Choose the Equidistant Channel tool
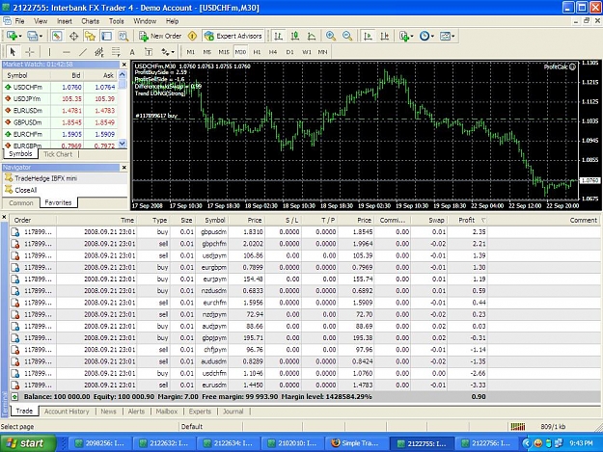 (x=99, y=52)
